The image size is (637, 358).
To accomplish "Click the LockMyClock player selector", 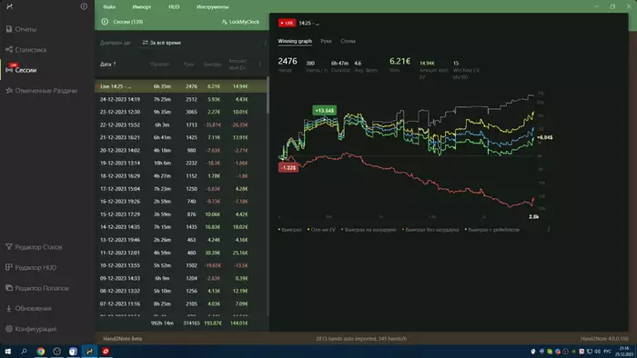I will point(240,22).
